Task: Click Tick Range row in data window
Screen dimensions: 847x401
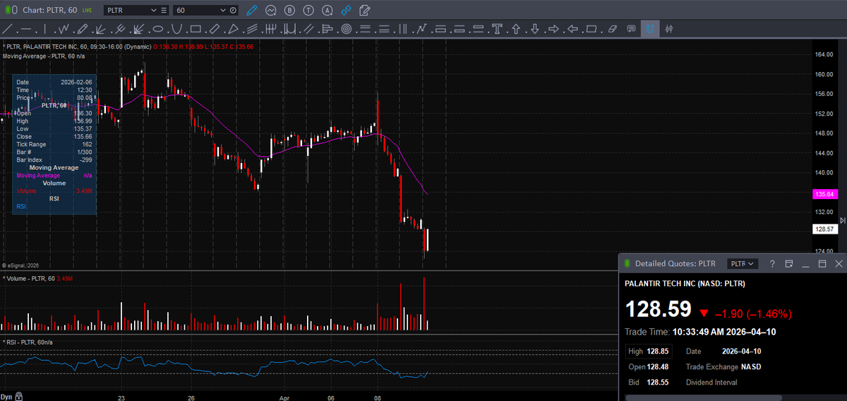Action: (x=55, y=144)
